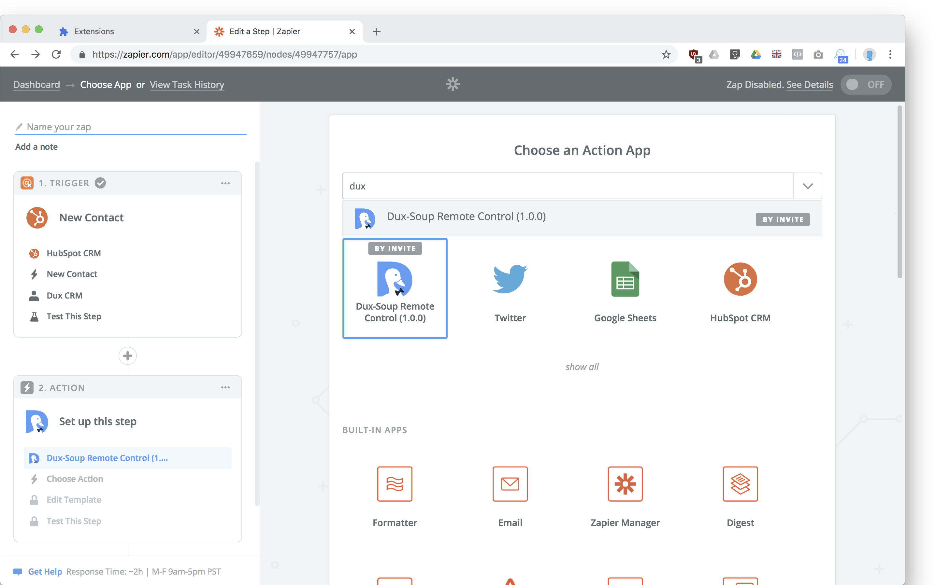This screenshot has width=936, height=585.
Task: Select Dux-Soup Remote Control search result
Action: (466, 217)
